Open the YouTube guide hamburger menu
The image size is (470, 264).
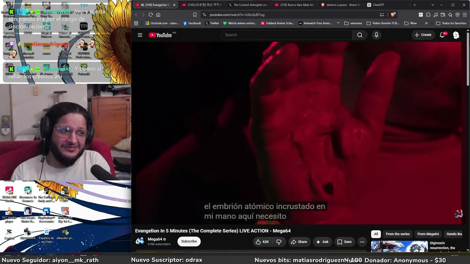click(140, 35)
